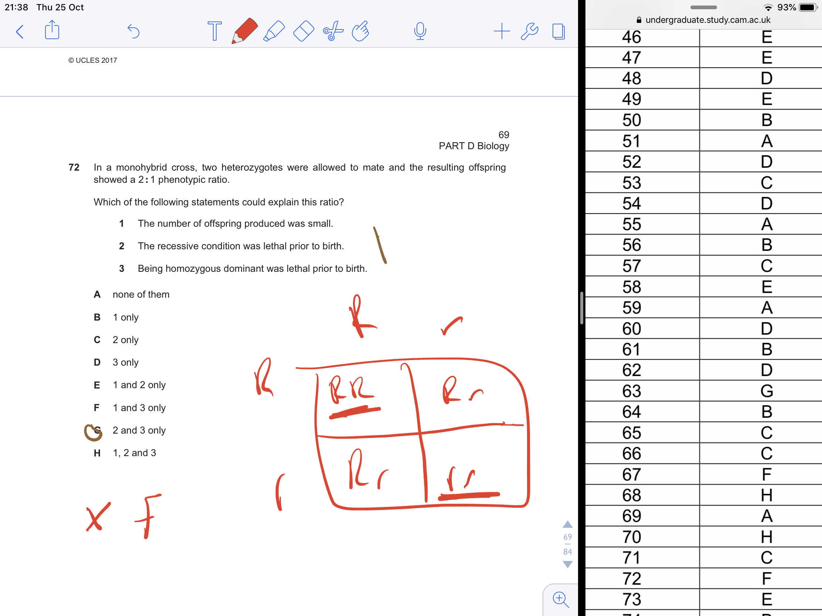The image size is (822, 616).
Task: Open the add content plus menu
Action: (502, 31)
